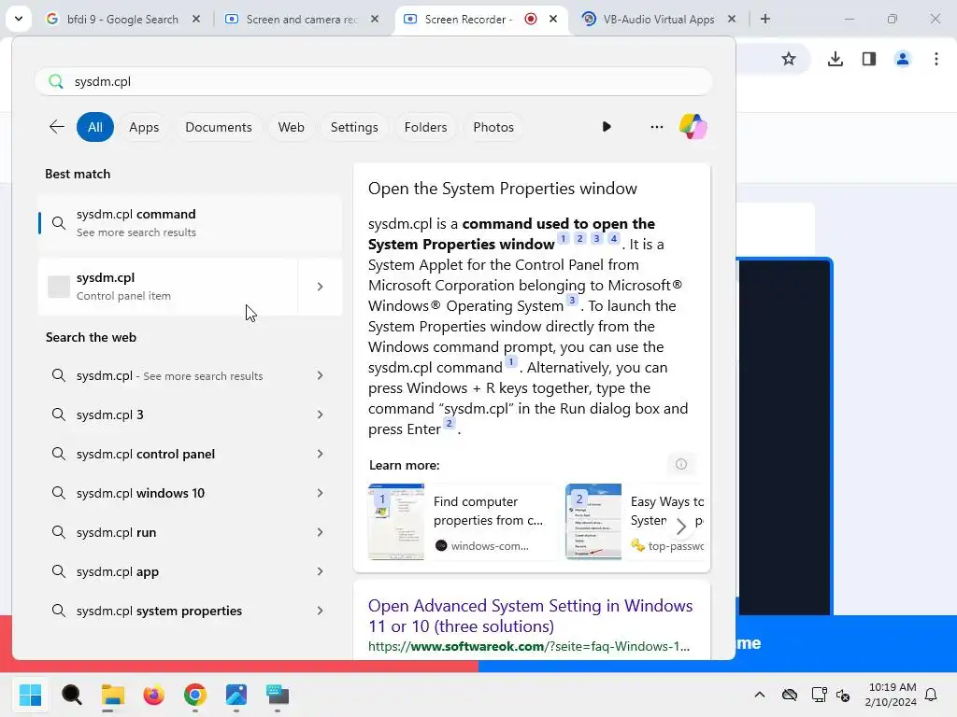
Task: Expand 'sysdm.cpl control panel' suggestion arrow
Action: point(320,454)
